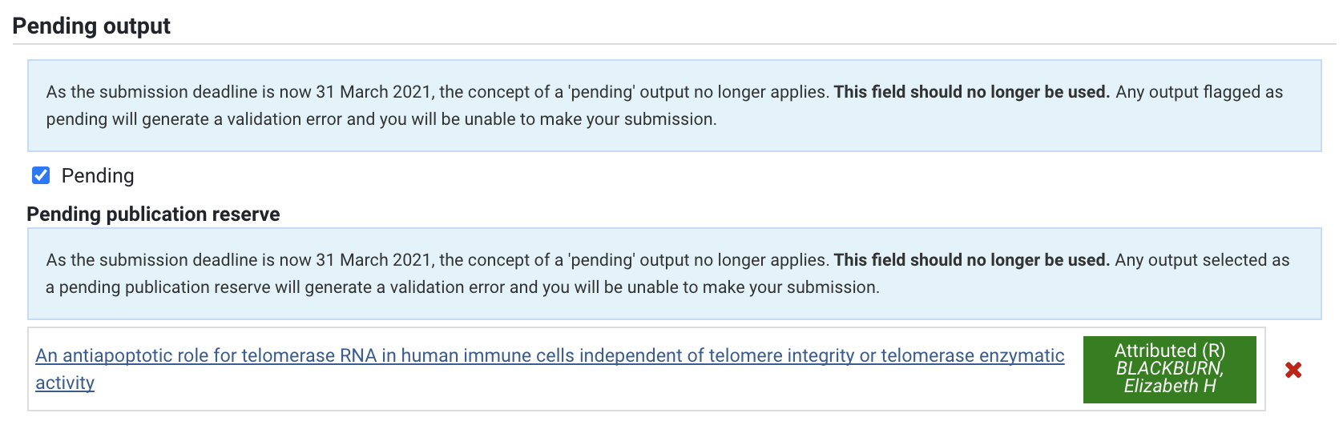
Task: Click the notice about outputs flagged as pending
Action: [x=673, y=106]
